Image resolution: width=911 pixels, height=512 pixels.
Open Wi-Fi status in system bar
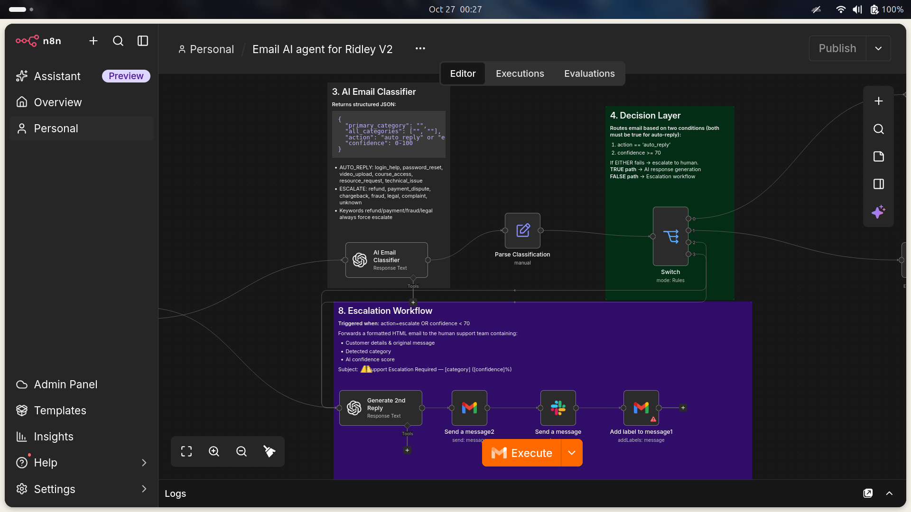click(840, 9)
